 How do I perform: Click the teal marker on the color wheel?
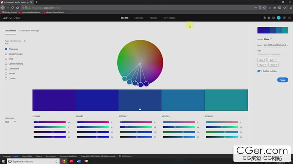[x=125, y=79]
